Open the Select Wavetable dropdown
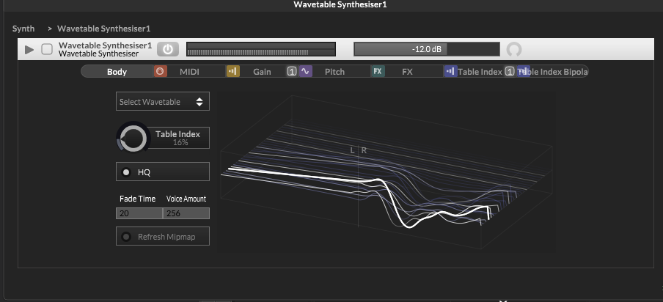The image size is (663, 302). tap(163, 102)
